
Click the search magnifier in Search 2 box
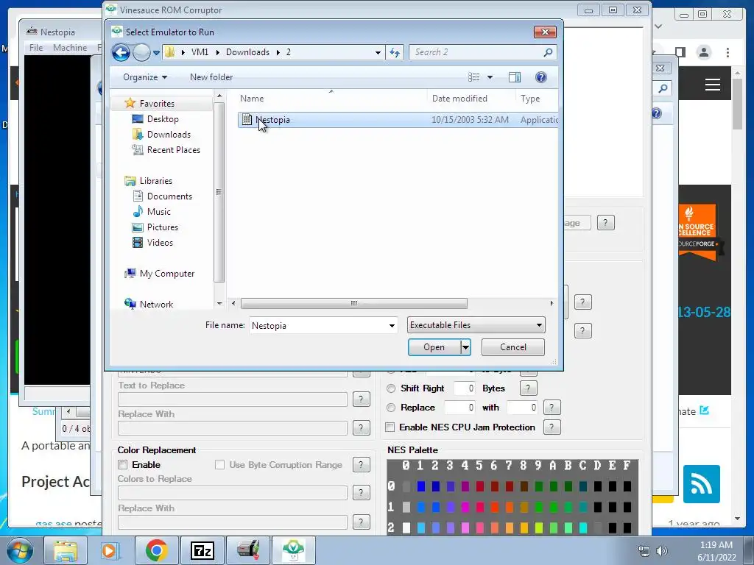click(547, 52)
